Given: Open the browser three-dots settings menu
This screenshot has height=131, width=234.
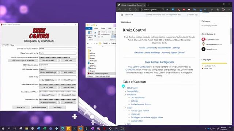Looking at the screenshot, I should 229,9.
